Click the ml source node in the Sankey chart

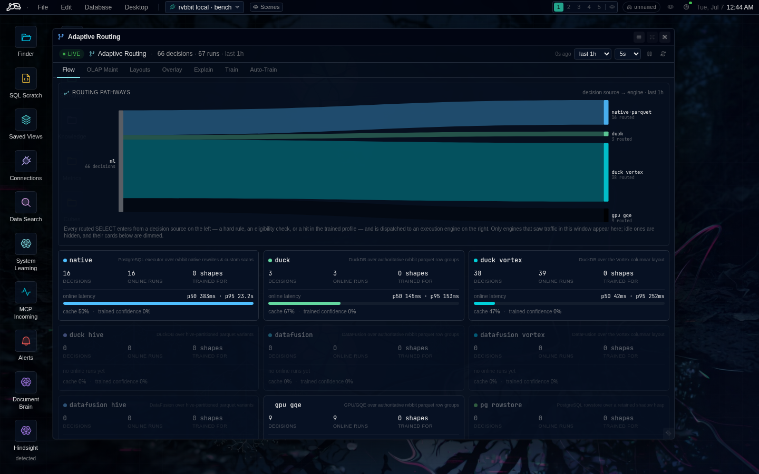click(x=121, y=161)
